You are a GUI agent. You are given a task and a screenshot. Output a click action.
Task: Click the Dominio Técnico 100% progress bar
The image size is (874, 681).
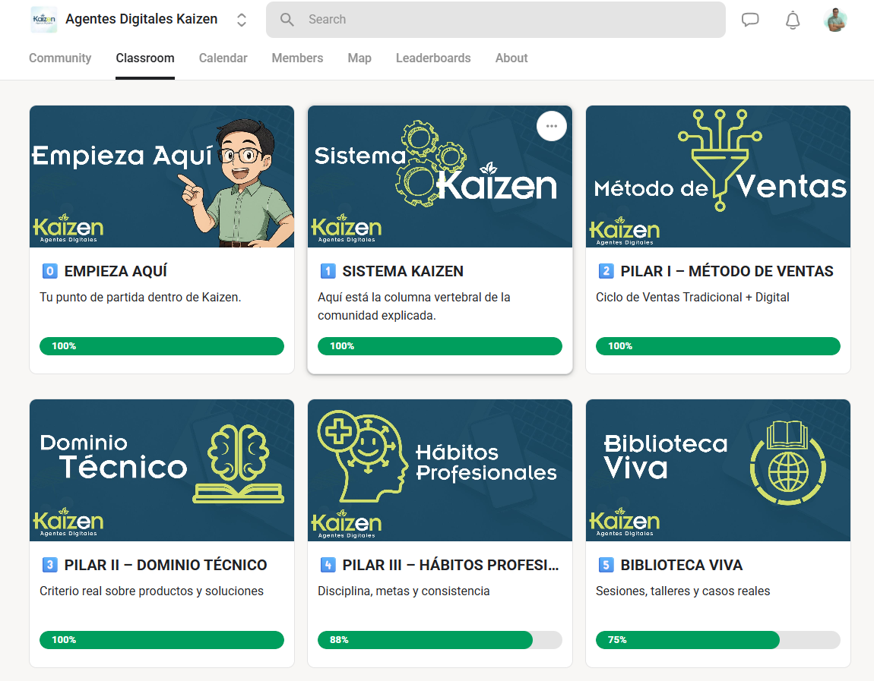point(162,640)
